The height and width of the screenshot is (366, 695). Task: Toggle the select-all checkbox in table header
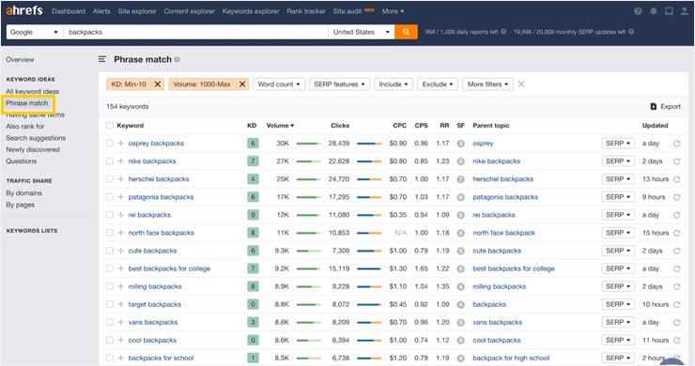(110, 126)
